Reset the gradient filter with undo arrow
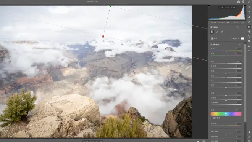 237,27
